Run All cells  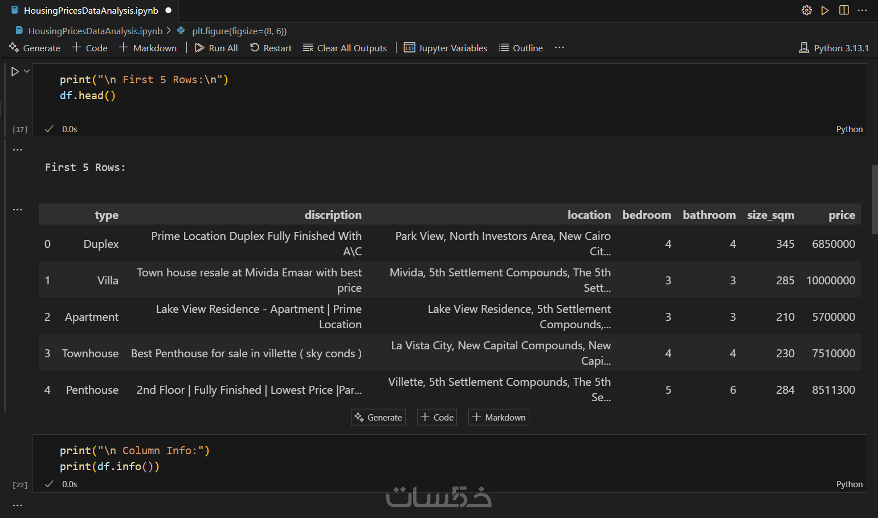[216, 48]
